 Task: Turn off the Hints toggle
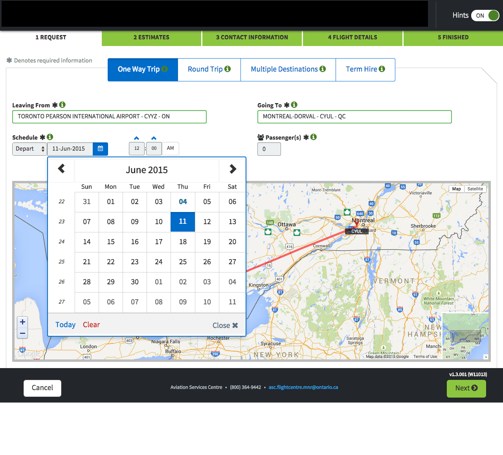pyautogui.click(x=485, y=16)
